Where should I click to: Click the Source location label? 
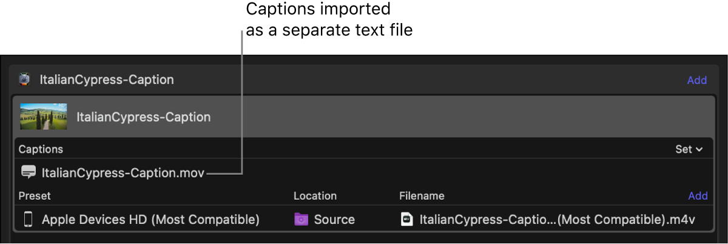[x=334, y=220]
